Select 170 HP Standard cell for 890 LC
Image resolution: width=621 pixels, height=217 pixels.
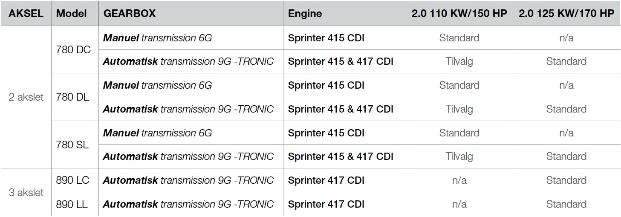[566, 180]
